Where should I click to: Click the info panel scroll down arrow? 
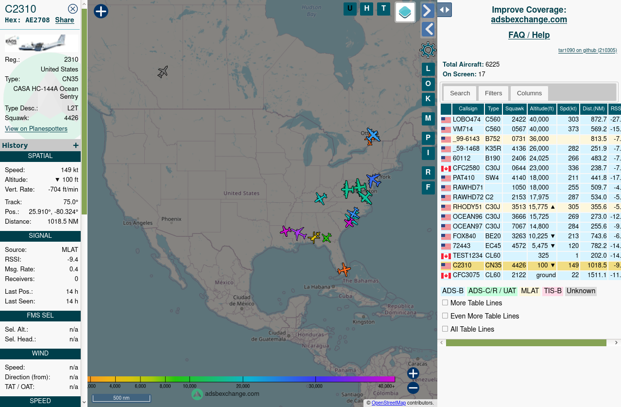(x=84, y=402)
